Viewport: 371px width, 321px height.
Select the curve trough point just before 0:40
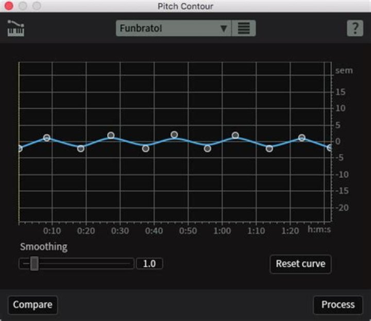(x=145, y=148)
